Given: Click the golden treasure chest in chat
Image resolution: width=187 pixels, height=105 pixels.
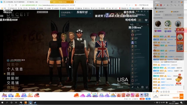Looking at the screenshot, I should click(179, 79).
